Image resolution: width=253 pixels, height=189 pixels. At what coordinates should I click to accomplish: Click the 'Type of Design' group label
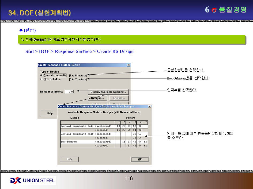(x=49, y=72)
